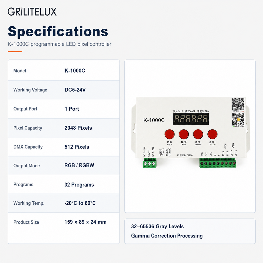
Task: Click the GRILITELUX brand logo
Action: 32,12
